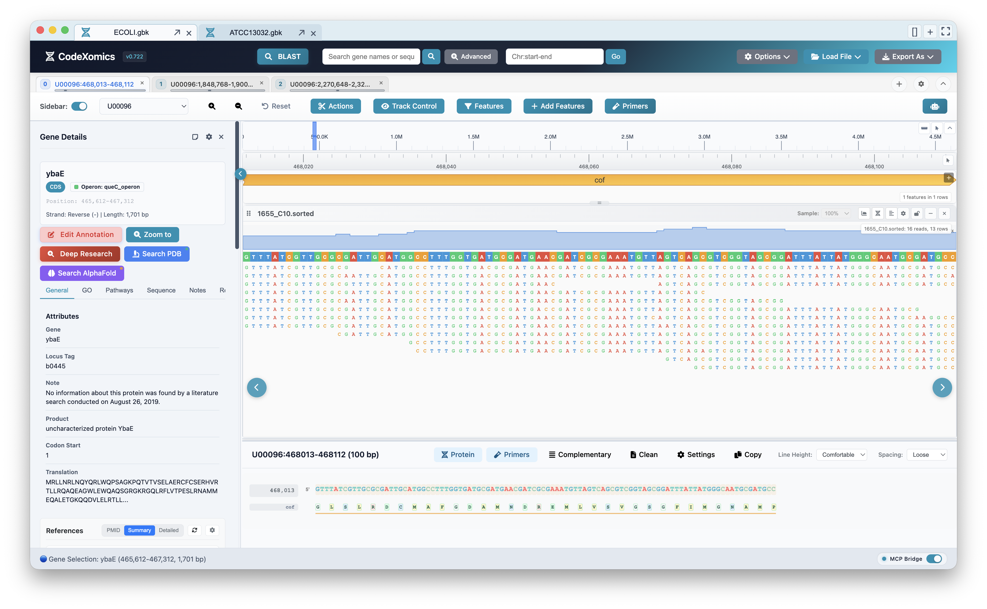This screenshot has width=987, height=609.
Task: Click the Features filter button
Action: click(x=484, y=106)
